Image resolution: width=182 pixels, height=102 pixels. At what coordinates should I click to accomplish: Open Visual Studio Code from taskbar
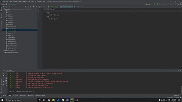click(58, 100)
